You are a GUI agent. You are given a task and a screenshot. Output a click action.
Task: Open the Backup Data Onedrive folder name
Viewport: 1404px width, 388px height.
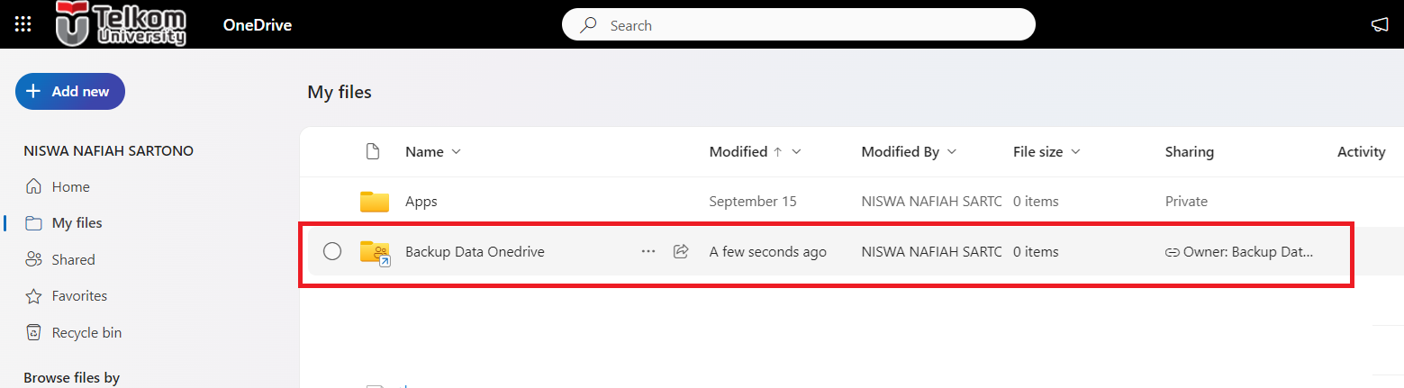coord(475,252)
